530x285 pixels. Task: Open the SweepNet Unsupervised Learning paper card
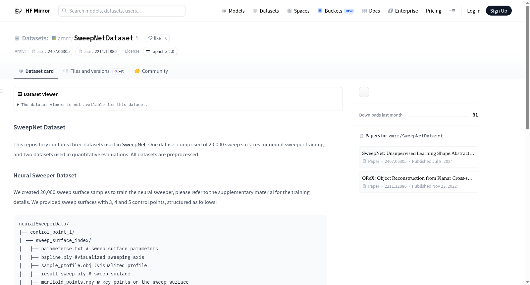point(418,157)
